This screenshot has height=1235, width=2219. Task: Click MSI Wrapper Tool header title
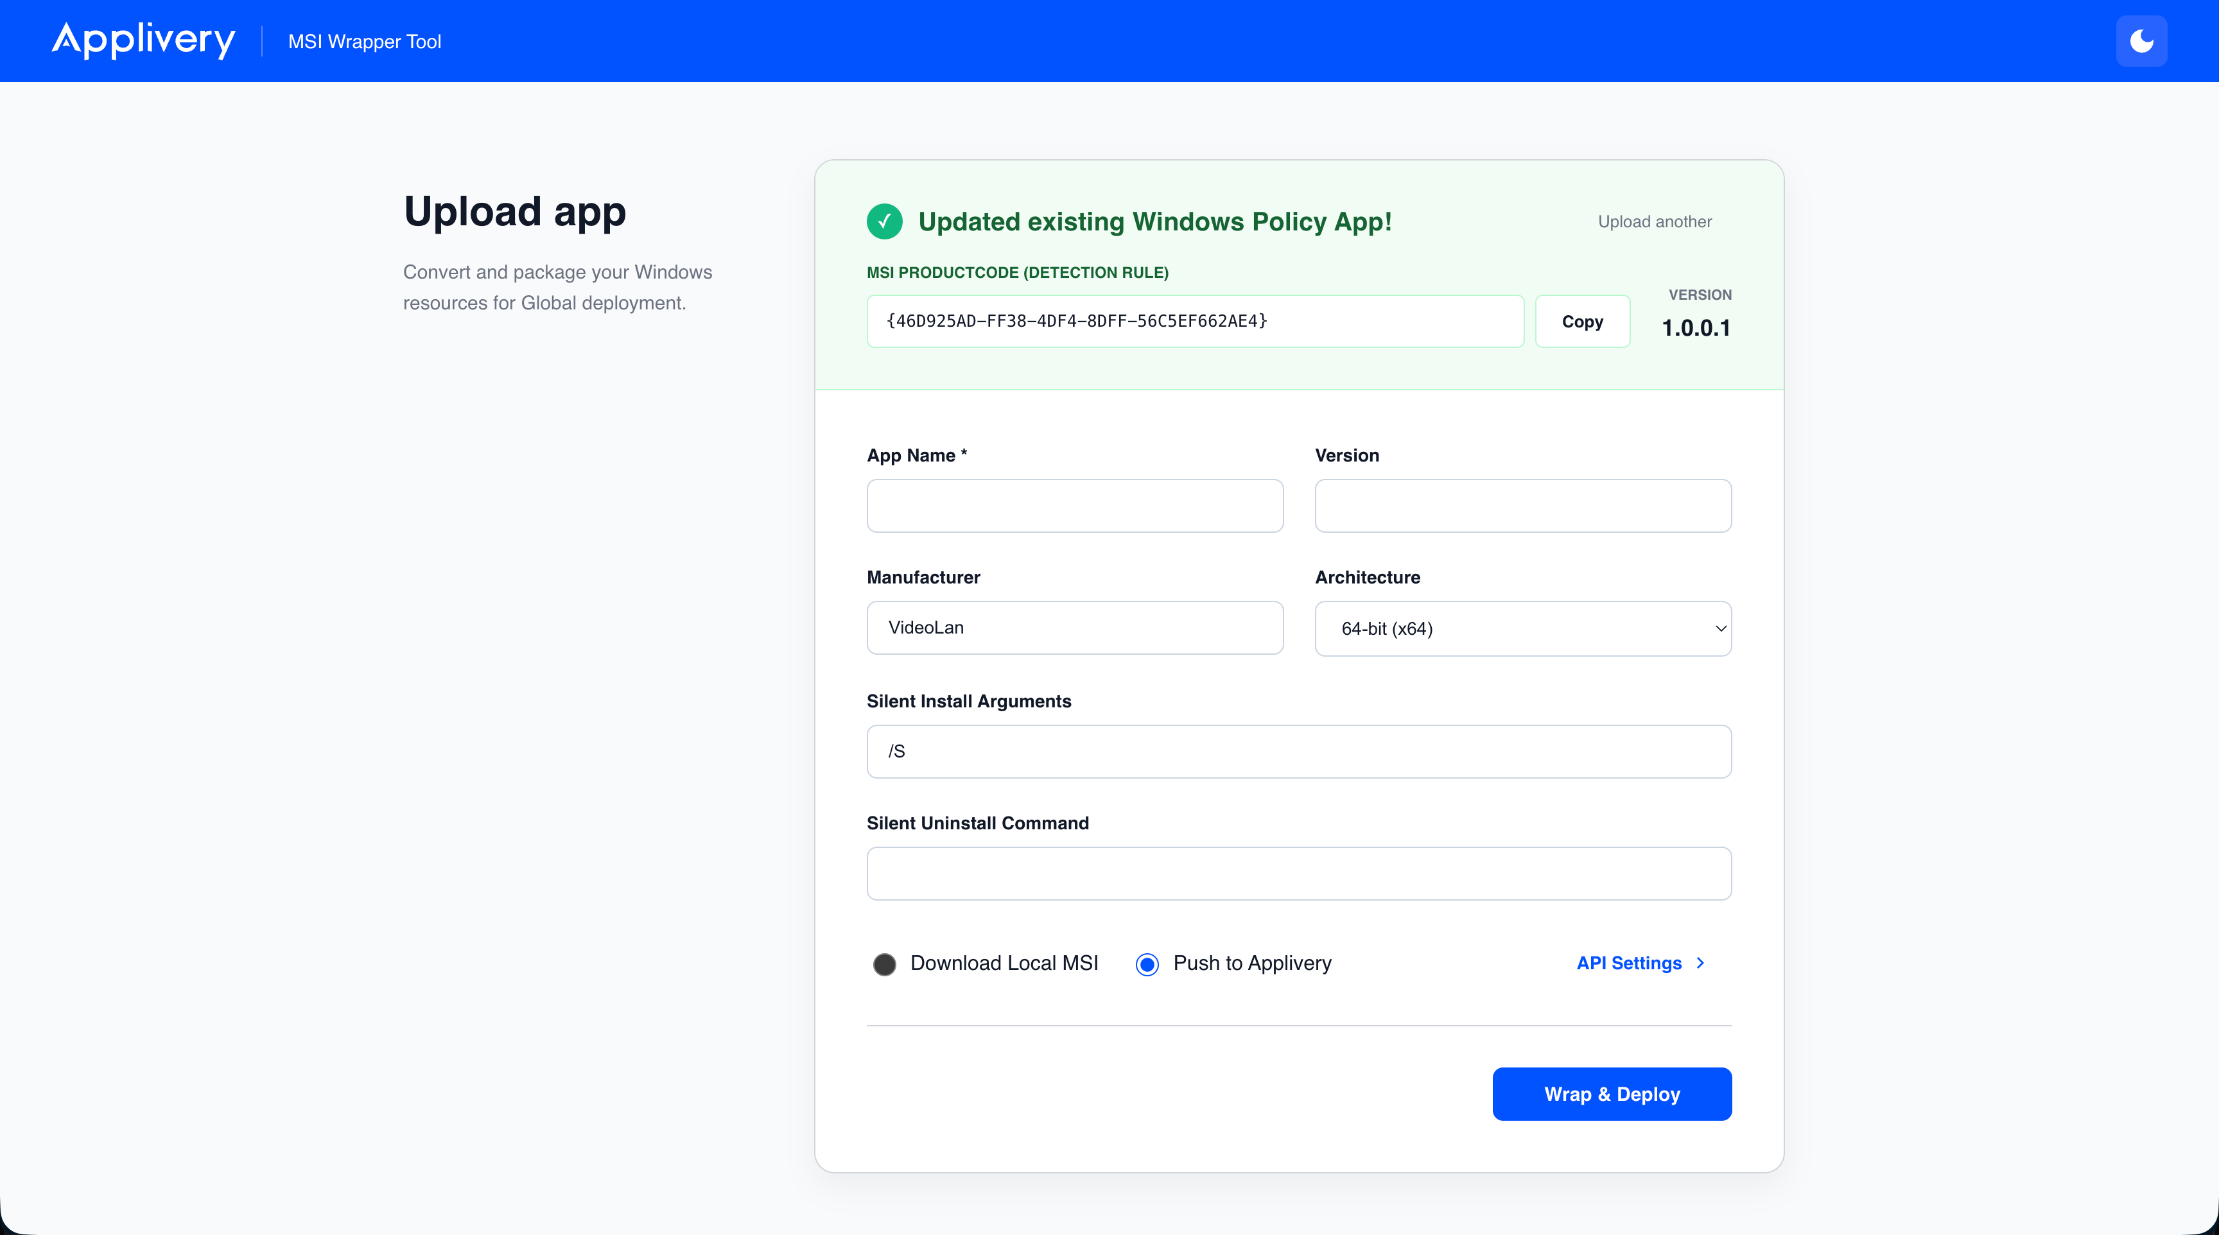(x=365, y=41)
